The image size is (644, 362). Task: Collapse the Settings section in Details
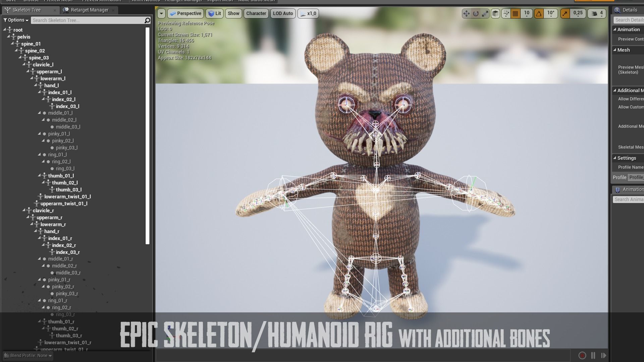click(x=615, y=158)
